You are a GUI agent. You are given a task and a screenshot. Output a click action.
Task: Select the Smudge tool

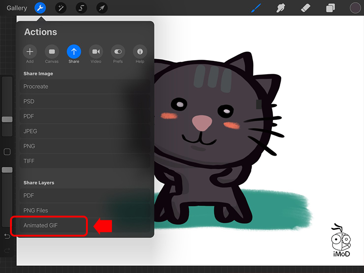point(281,8)
